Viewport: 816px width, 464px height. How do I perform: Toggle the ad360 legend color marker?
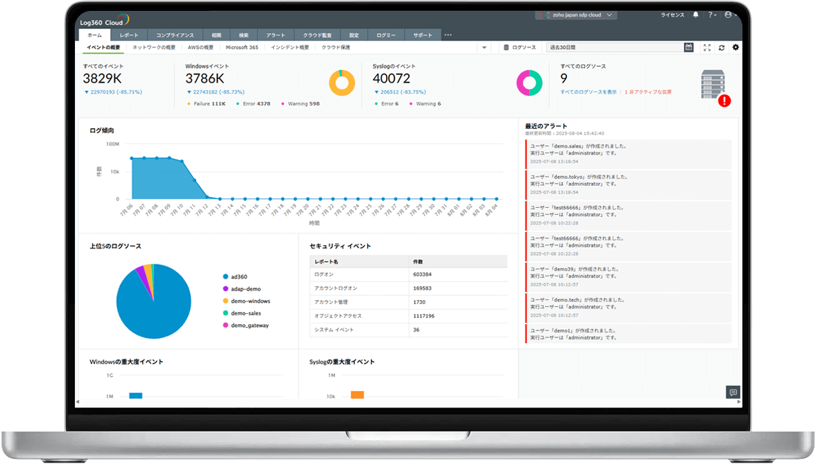coord(225,276)
